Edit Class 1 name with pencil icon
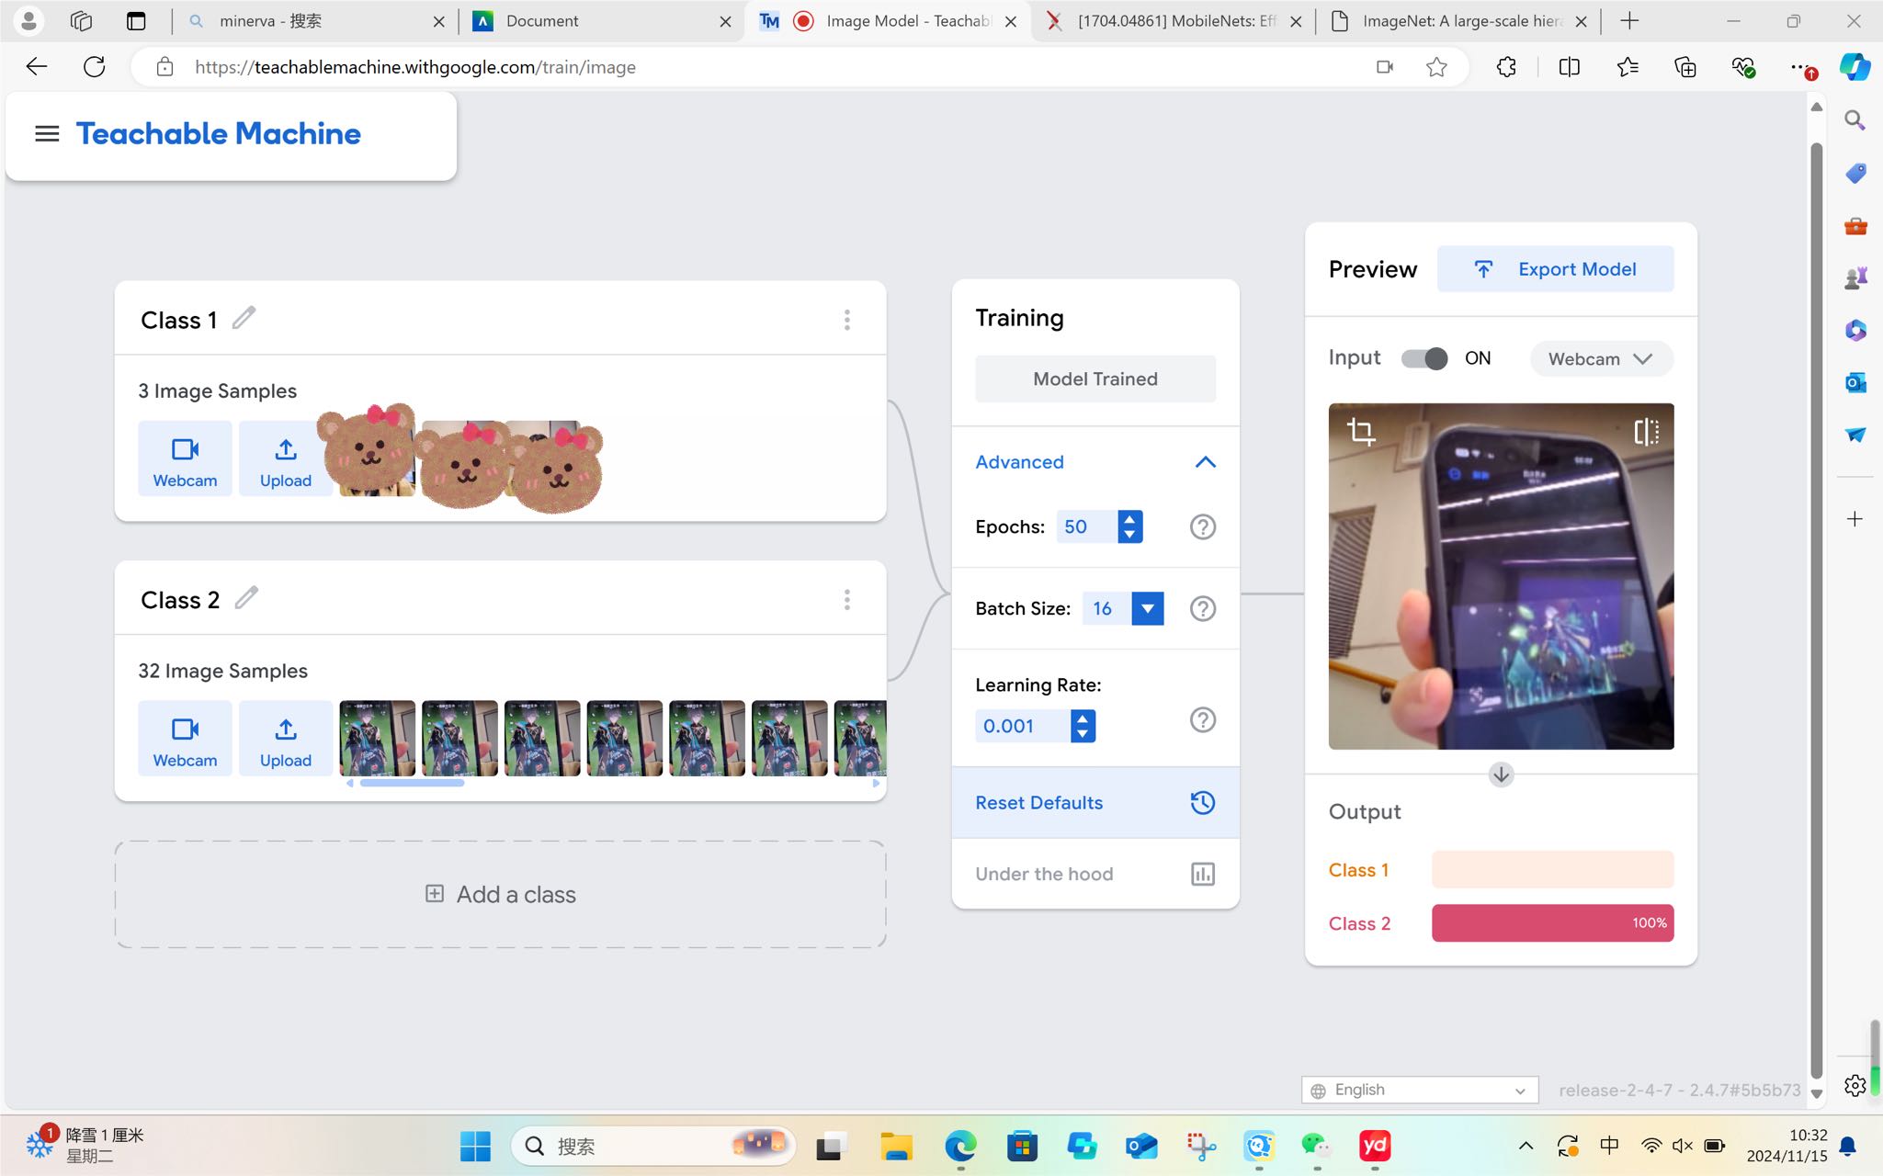Screen dimensions: 1883x1176 244,318
